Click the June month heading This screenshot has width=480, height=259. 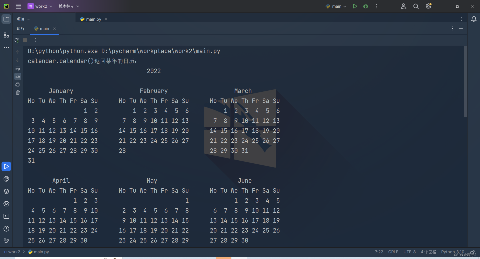tap(245, 181)
